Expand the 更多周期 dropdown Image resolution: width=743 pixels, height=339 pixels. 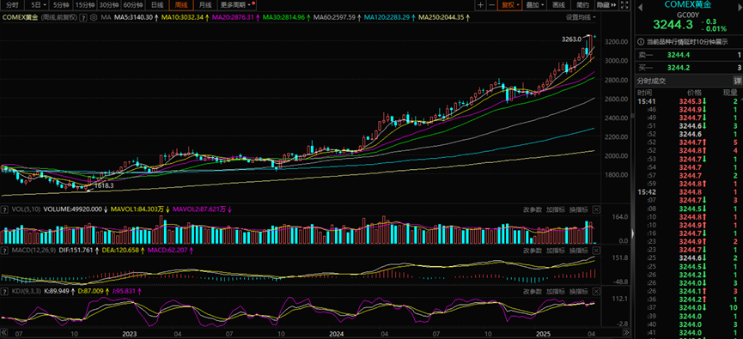(237, 5)
